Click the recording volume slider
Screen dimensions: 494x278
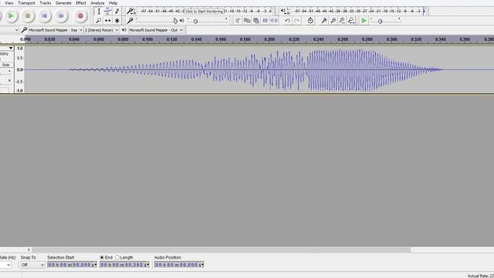point(155,21)
